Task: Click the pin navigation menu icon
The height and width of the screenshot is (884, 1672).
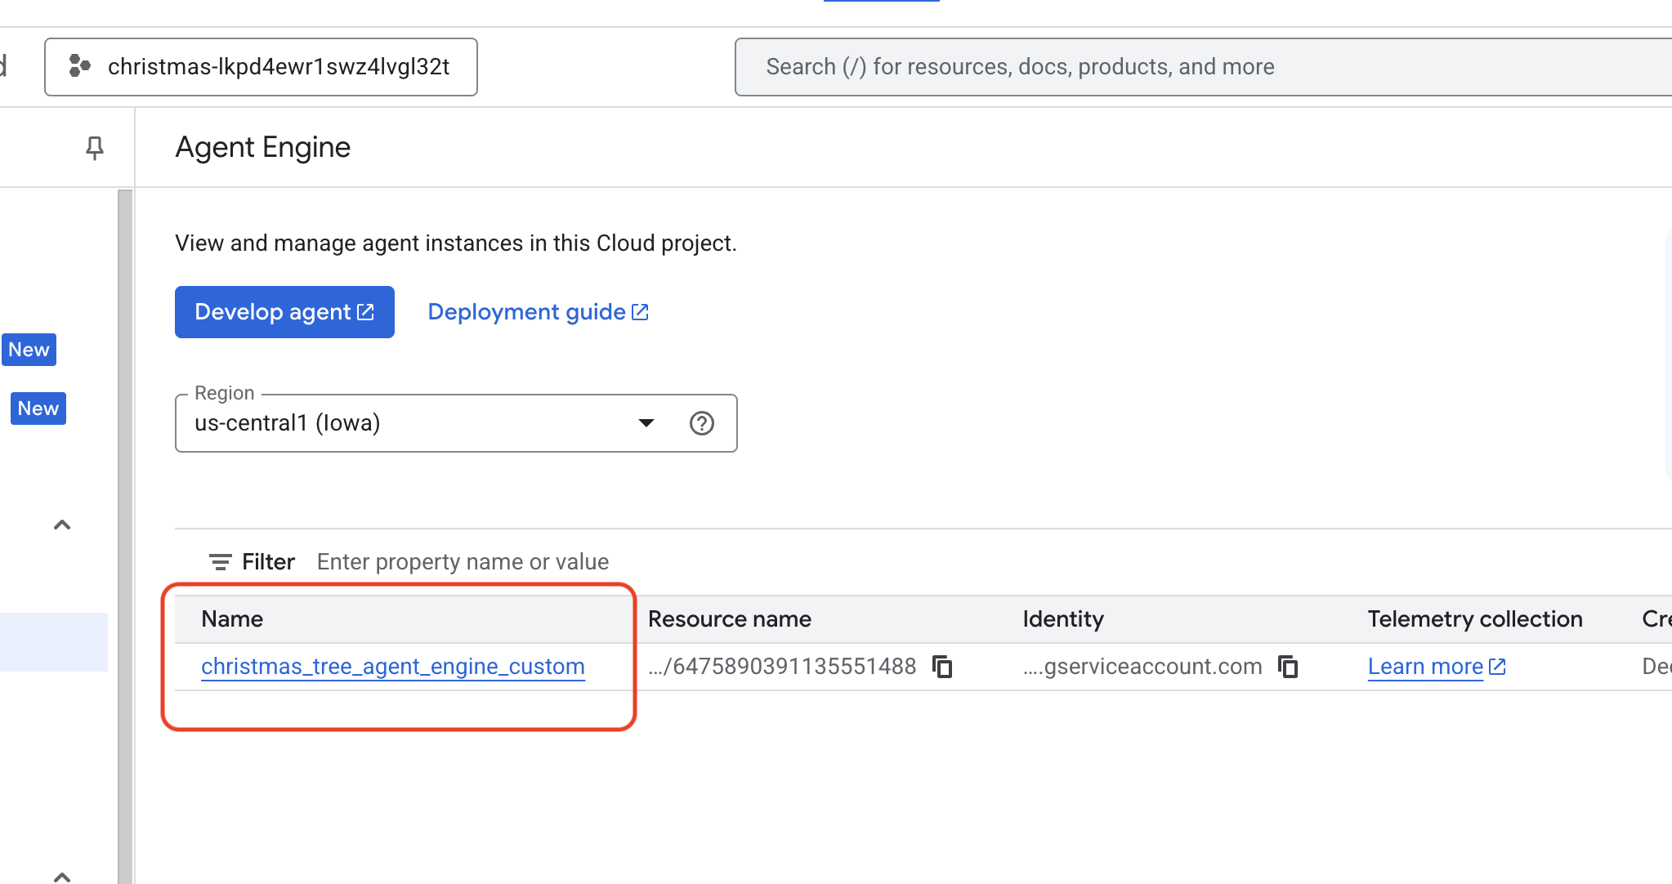Action: (x=95, y=148)
